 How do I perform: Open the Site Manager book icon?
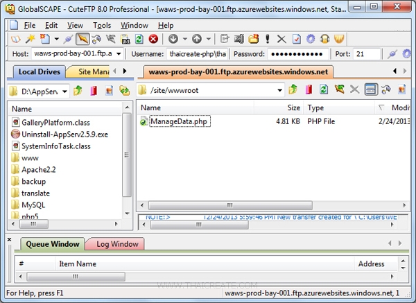15,40
